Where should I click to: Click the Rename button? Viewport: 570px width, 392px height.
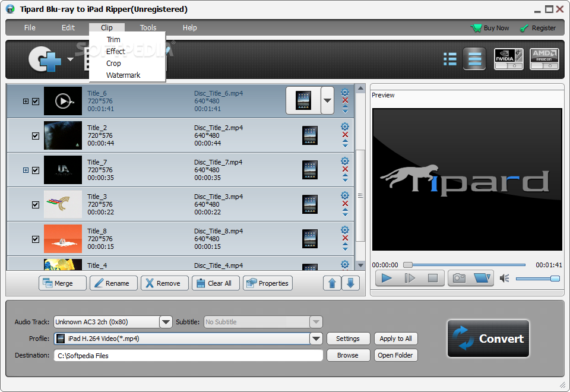114,283
